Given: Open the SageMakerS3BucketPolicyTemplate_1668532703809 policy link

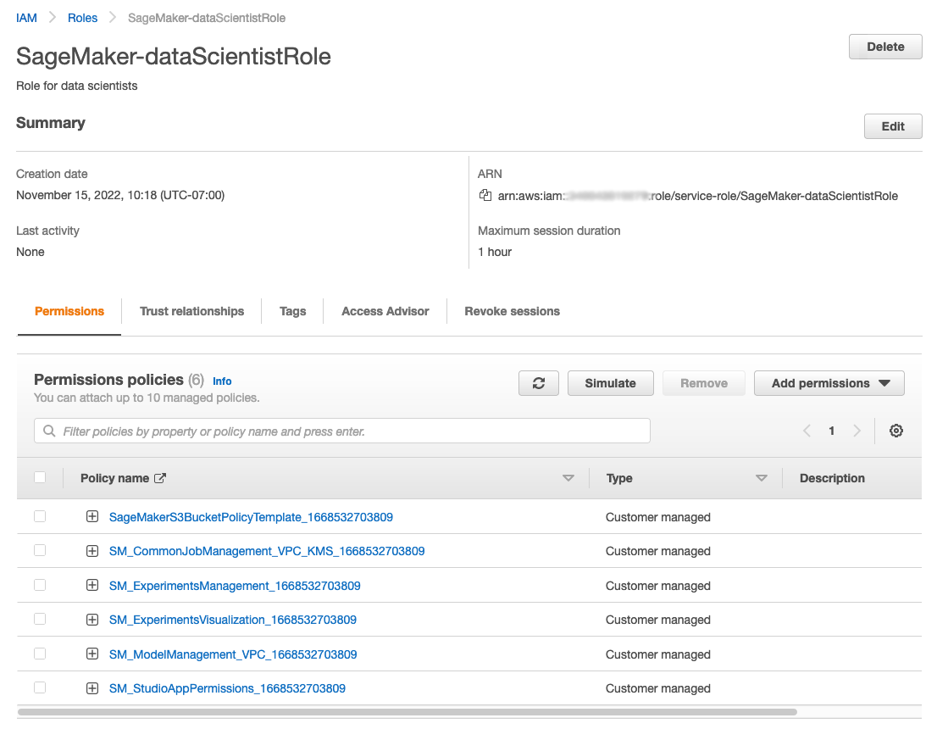Looking at the screenshot, I should (x=251, y=517).
